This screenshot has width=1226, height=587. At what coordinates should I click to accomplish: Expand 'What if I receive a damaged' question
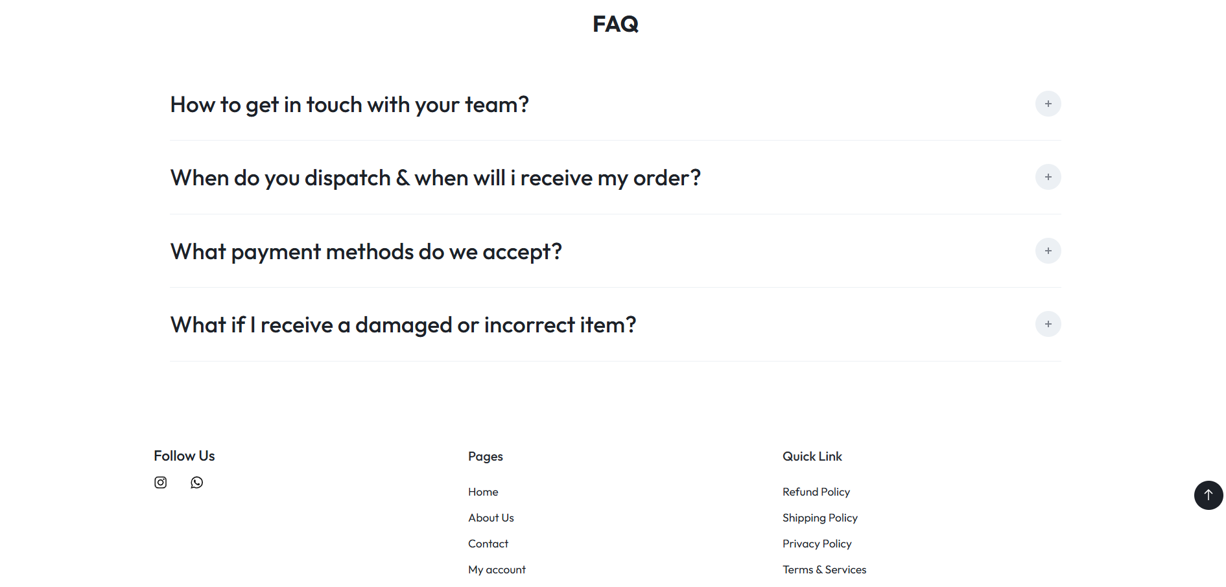[403, 325]
